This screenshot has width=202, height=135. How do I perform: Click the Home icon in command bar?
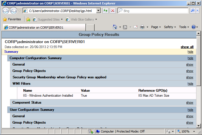(x=115, y=27)
